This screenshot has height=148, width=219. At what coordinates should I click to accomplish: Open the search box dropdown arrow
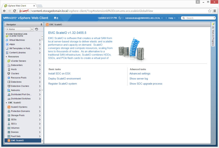[214, 18]
